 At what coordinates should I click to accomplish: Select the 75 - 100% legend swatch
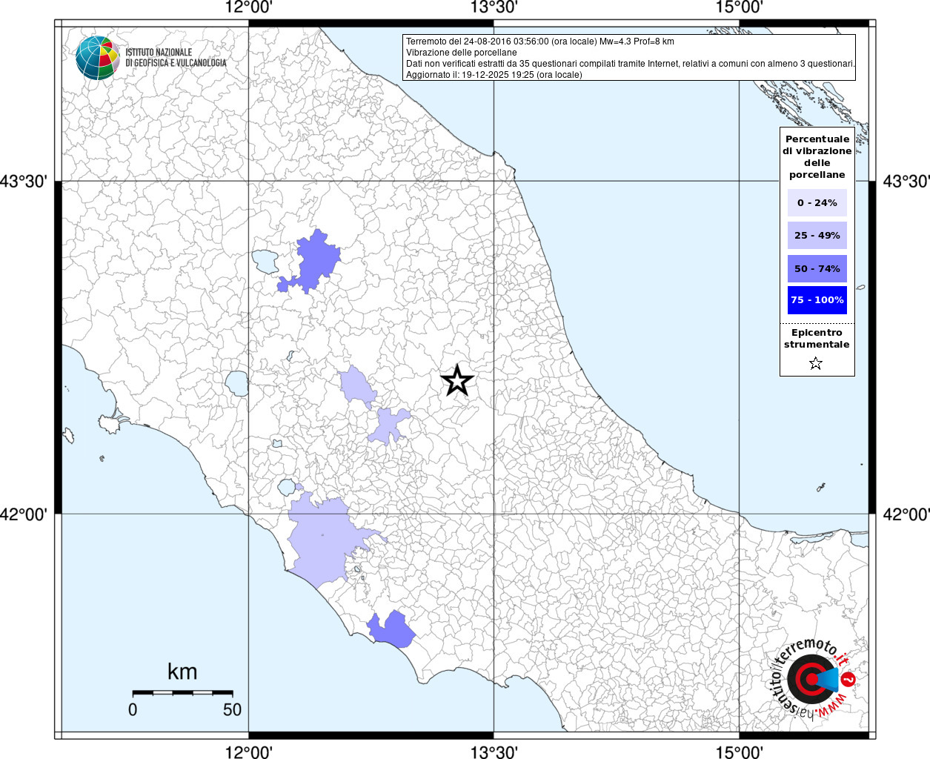tap(817, 299)
